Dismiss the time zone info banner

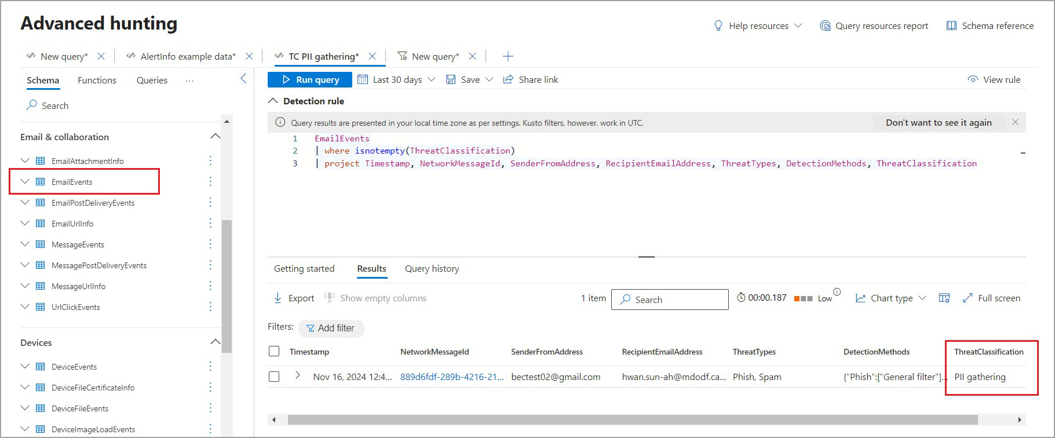(x=1015, y=122)
